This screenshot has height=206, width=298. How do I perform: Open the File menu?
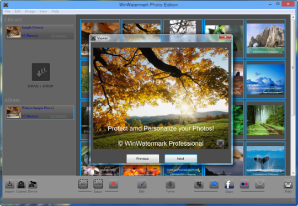coord(7,11)
